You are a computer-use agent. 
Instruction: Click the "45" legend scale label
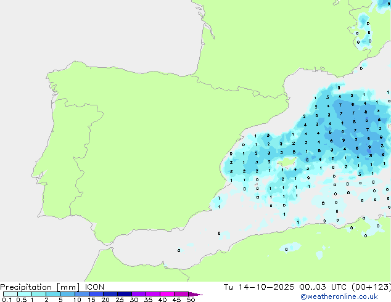pyautogui.click(x=176, y=300)
